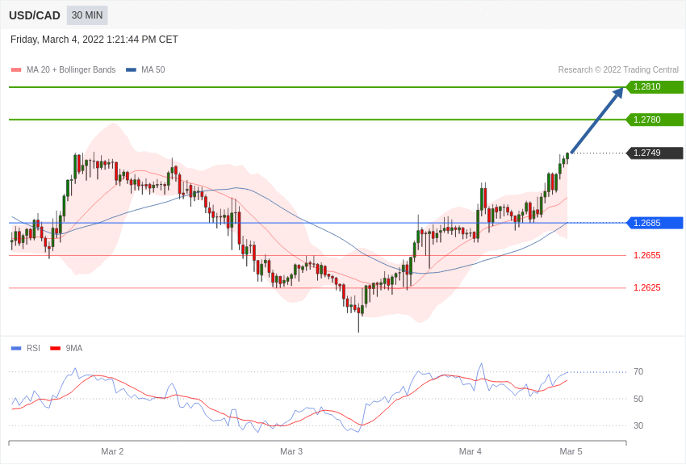Click the 1.2685 pivot price tag
This screenshot has height=465, width=686.
pos(655,223)
